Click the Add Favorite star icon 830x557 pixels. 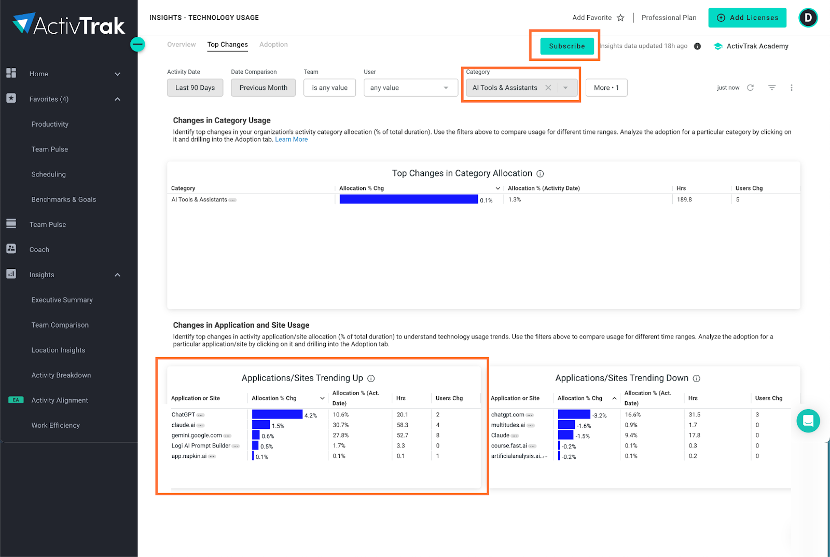[620, 18]
